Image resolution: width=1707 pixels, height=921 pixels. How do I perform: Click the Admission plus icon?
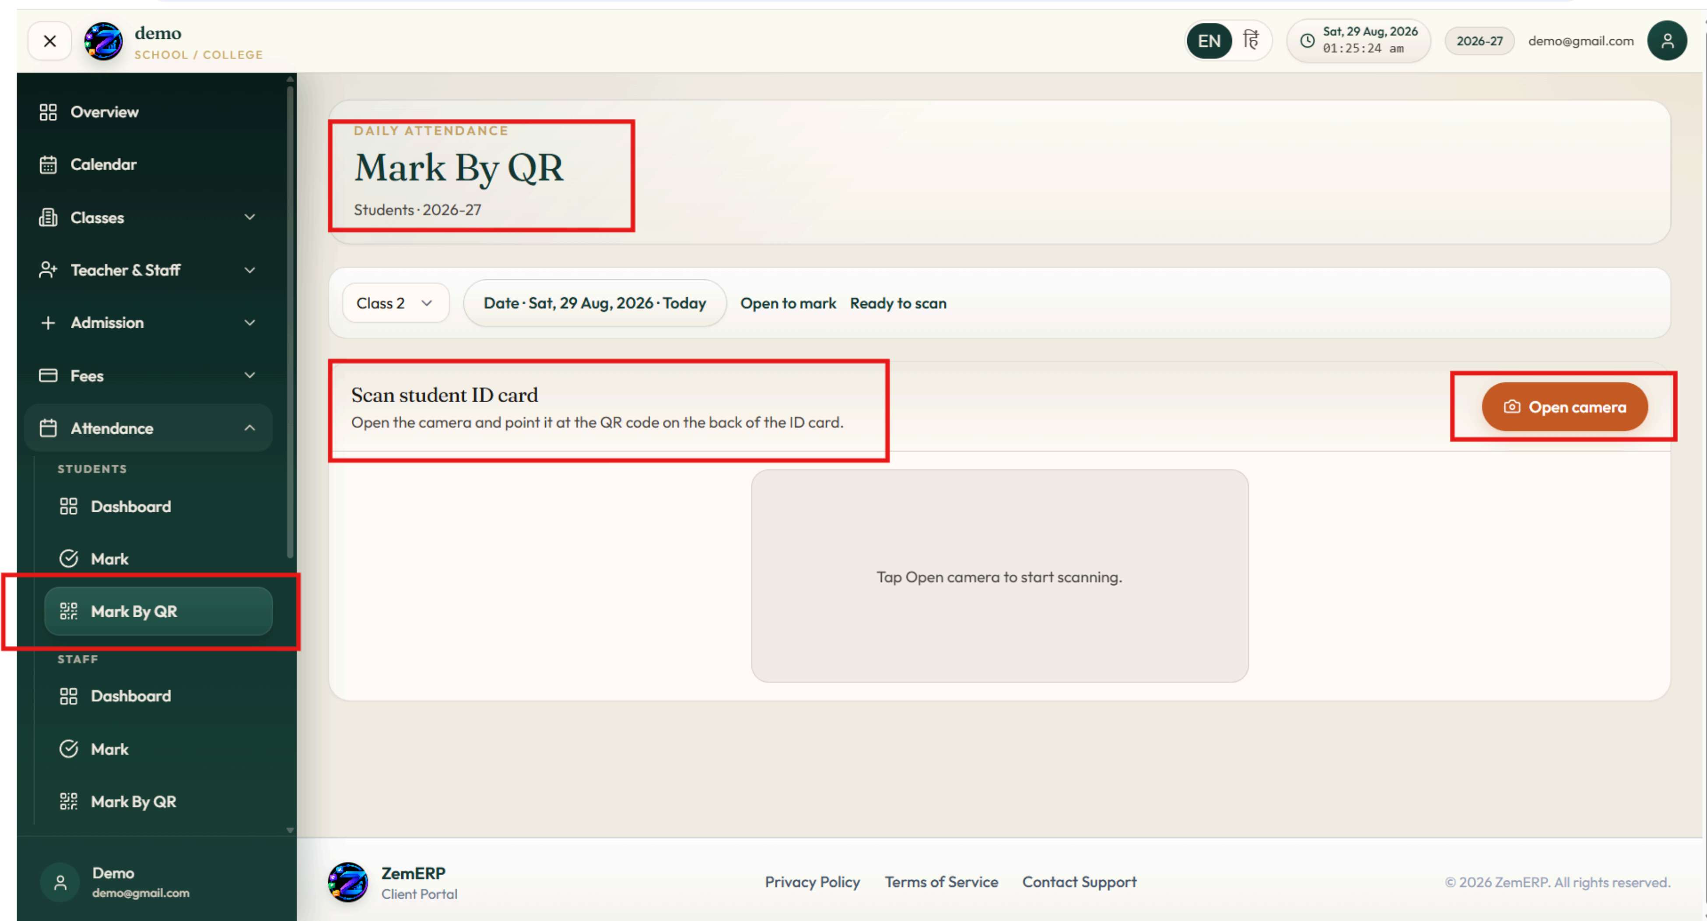click(x=48, y=323)
